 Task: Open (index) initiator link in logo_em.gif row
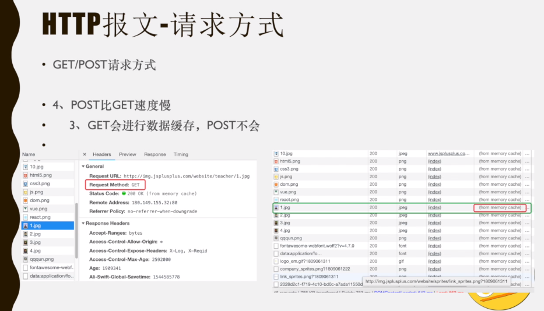coord(434,261)
